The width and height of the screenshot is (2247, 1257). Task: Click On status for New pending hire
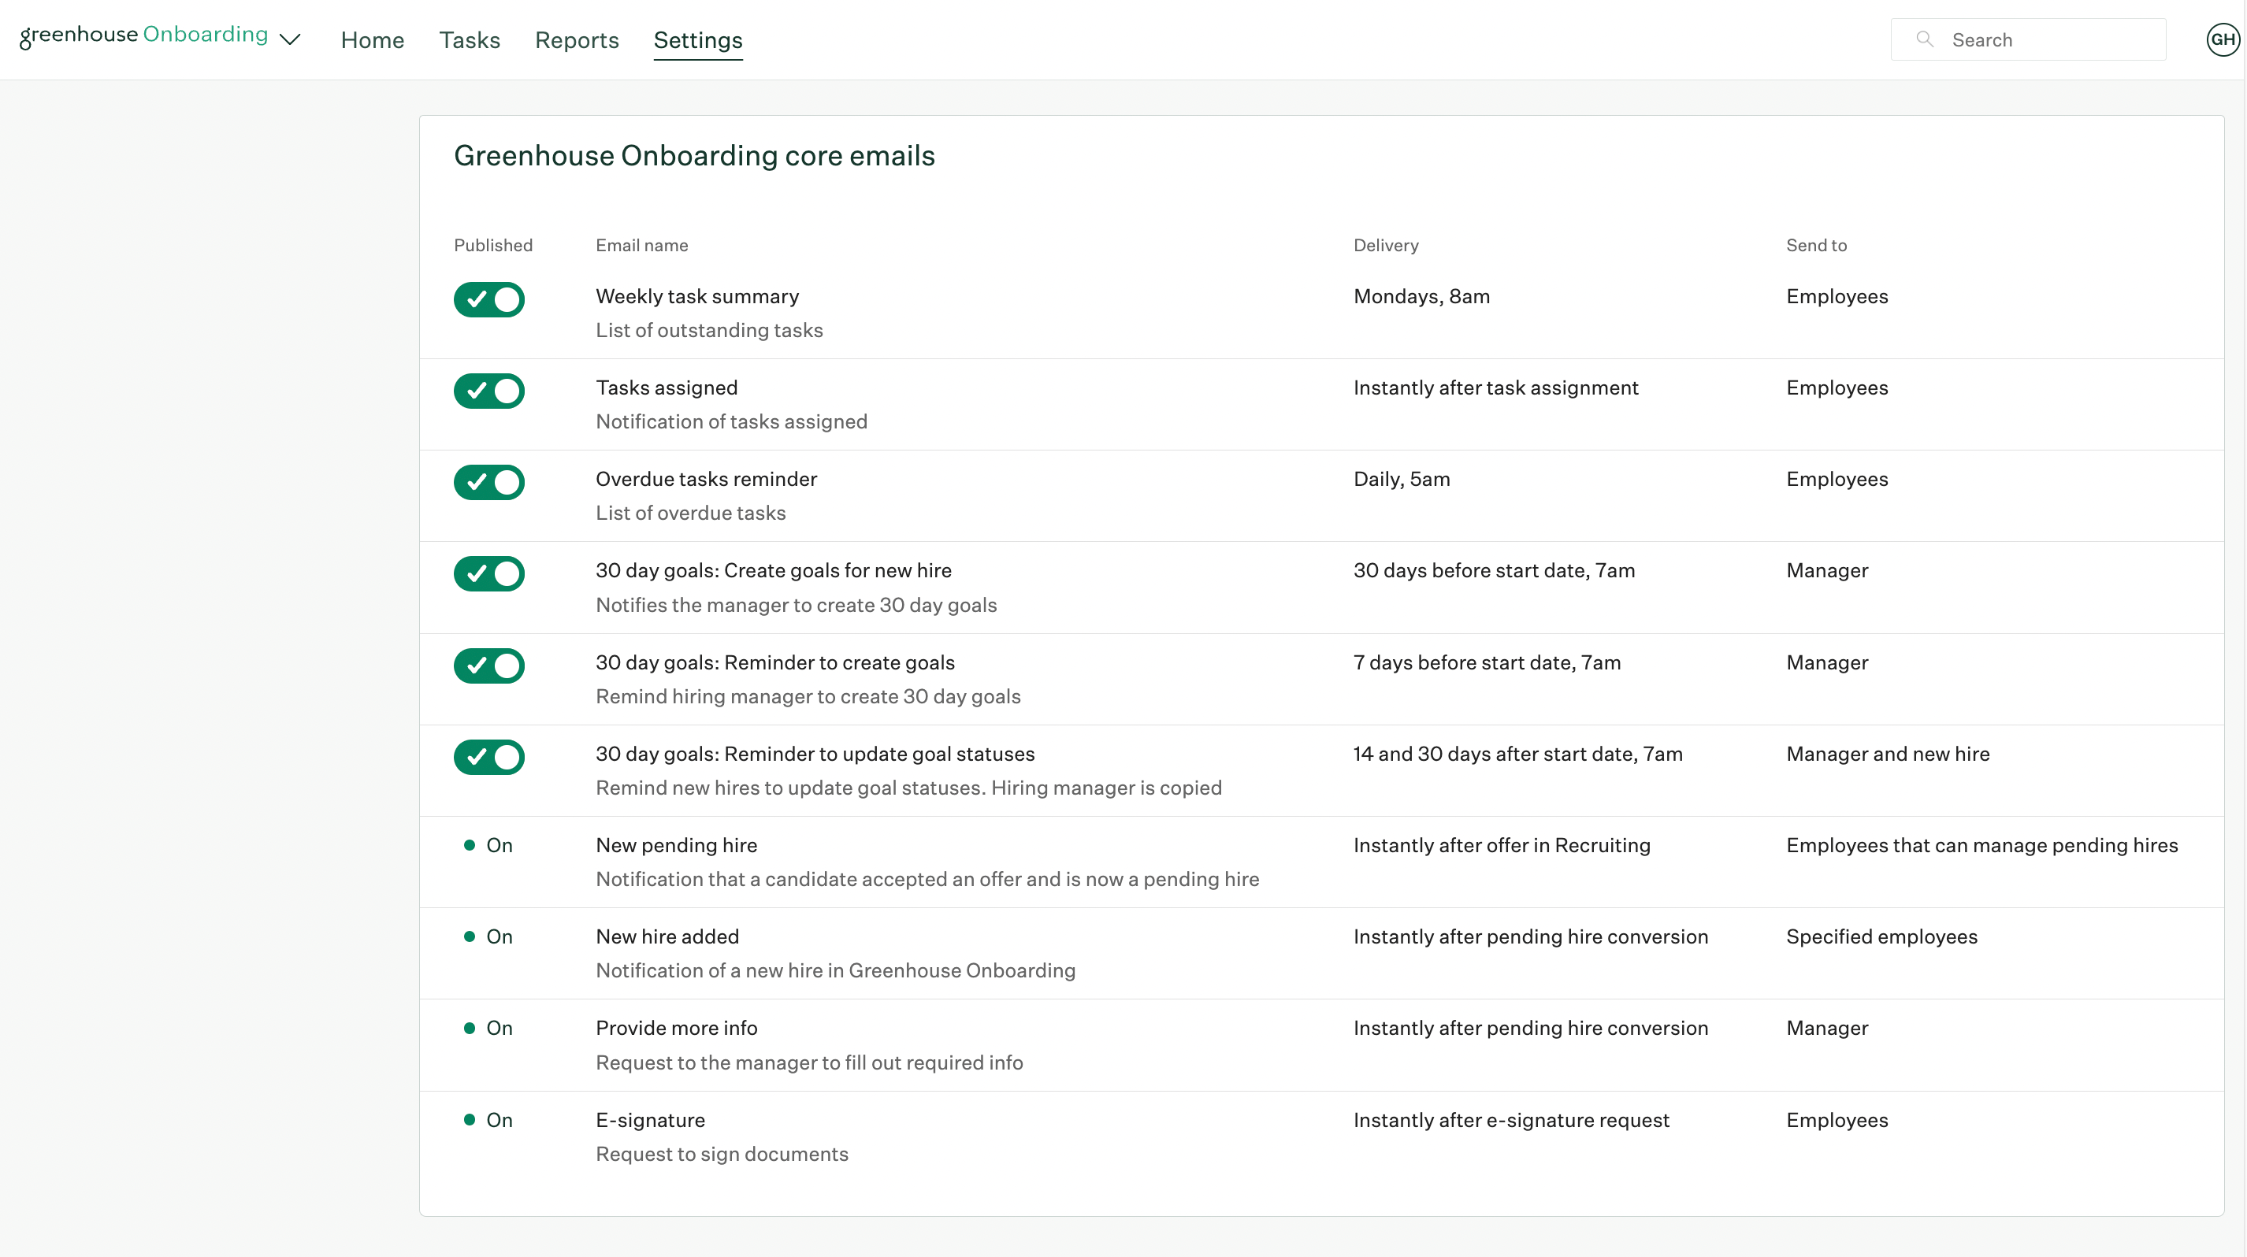click(488, 846)
